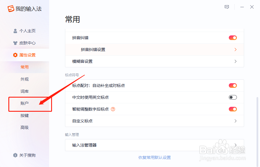Click the 自定义标点 row label

(82, 121)
